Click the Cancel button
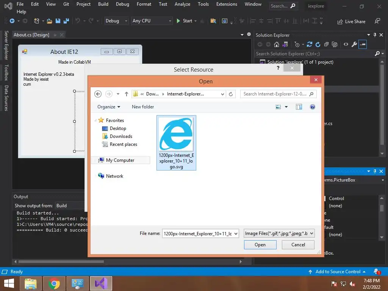The width and height of the screenshot is (388, 291). click(x=298, y=245)
